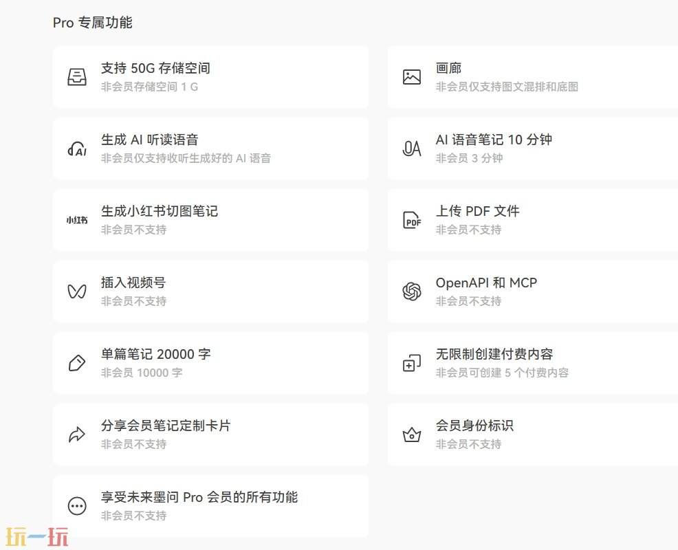The image size is (678, 550).
Task: Open the 支持 50G 存储空间 card
Action: 210,76
